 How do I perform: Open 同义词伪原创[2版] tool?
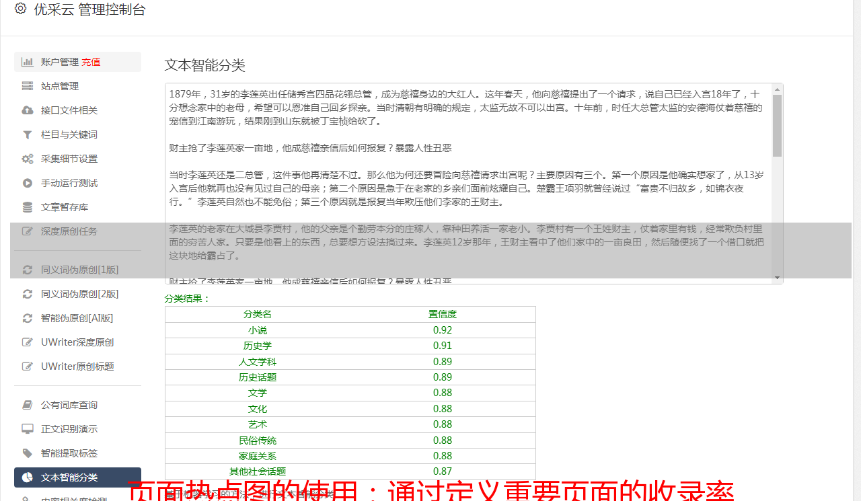77,294
